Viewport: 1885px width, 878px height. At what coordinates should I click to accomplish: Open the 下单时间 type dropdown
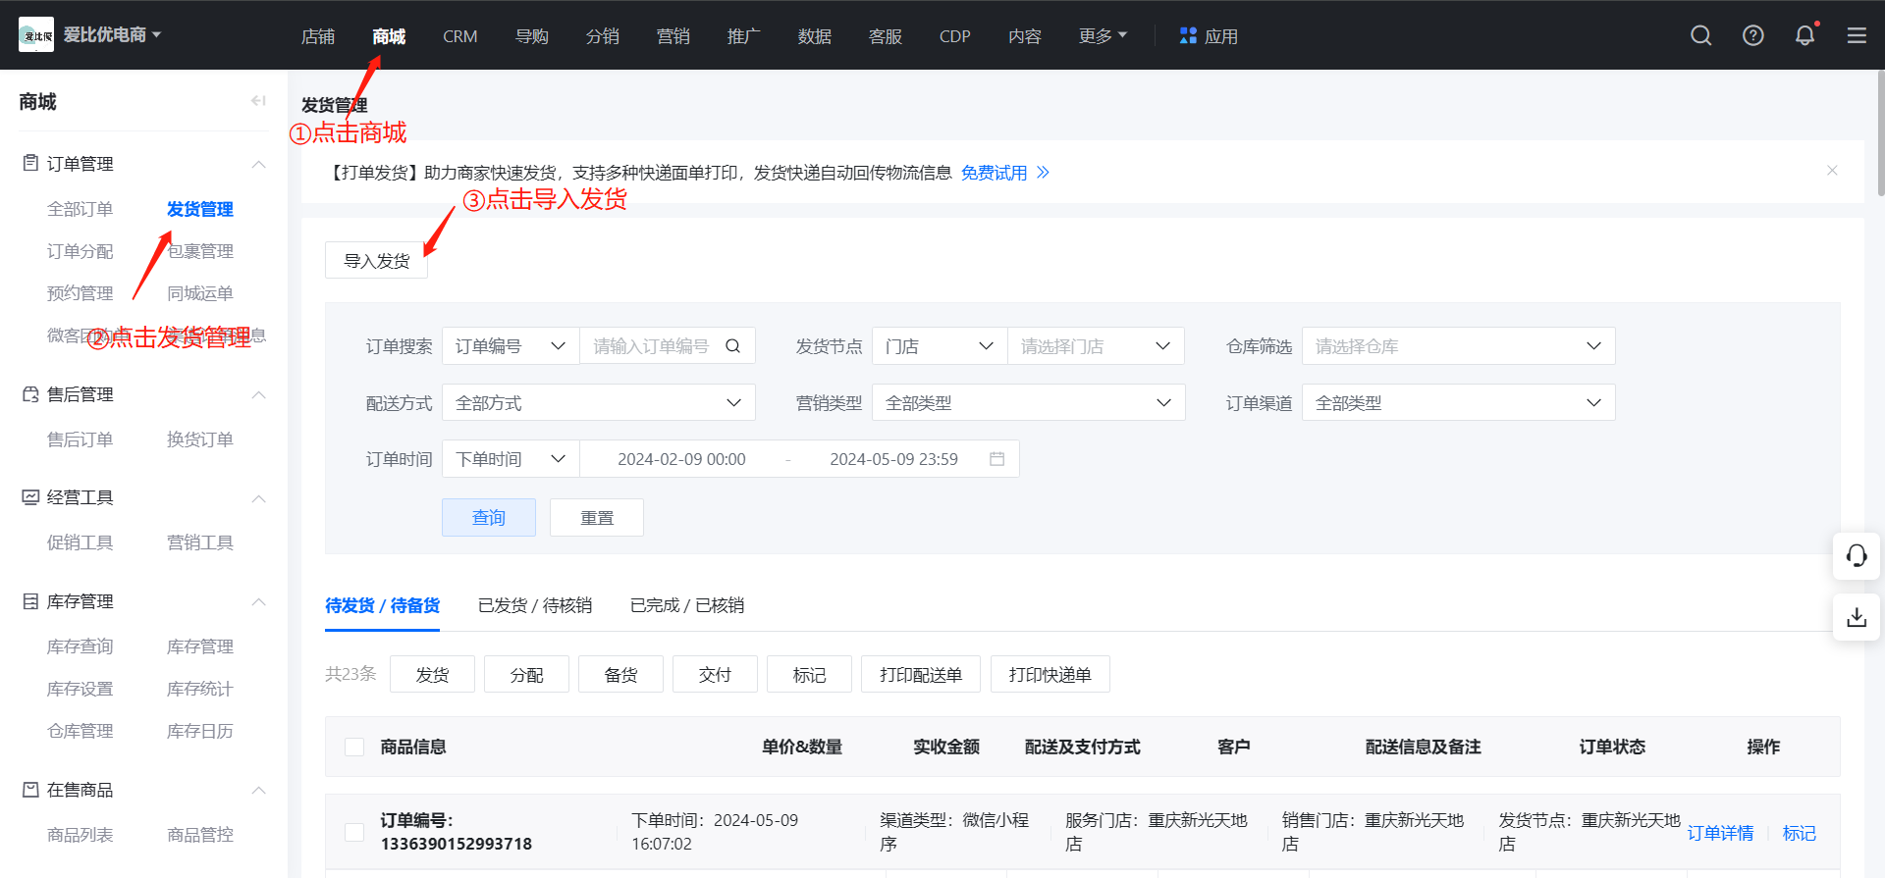click(x=511, y=458)
